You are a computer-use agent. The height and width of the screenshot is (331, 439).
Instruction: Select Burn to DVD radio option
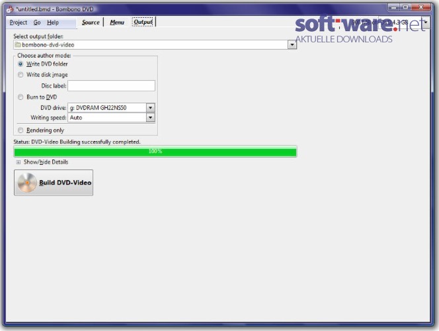click(x=20, y=97)
